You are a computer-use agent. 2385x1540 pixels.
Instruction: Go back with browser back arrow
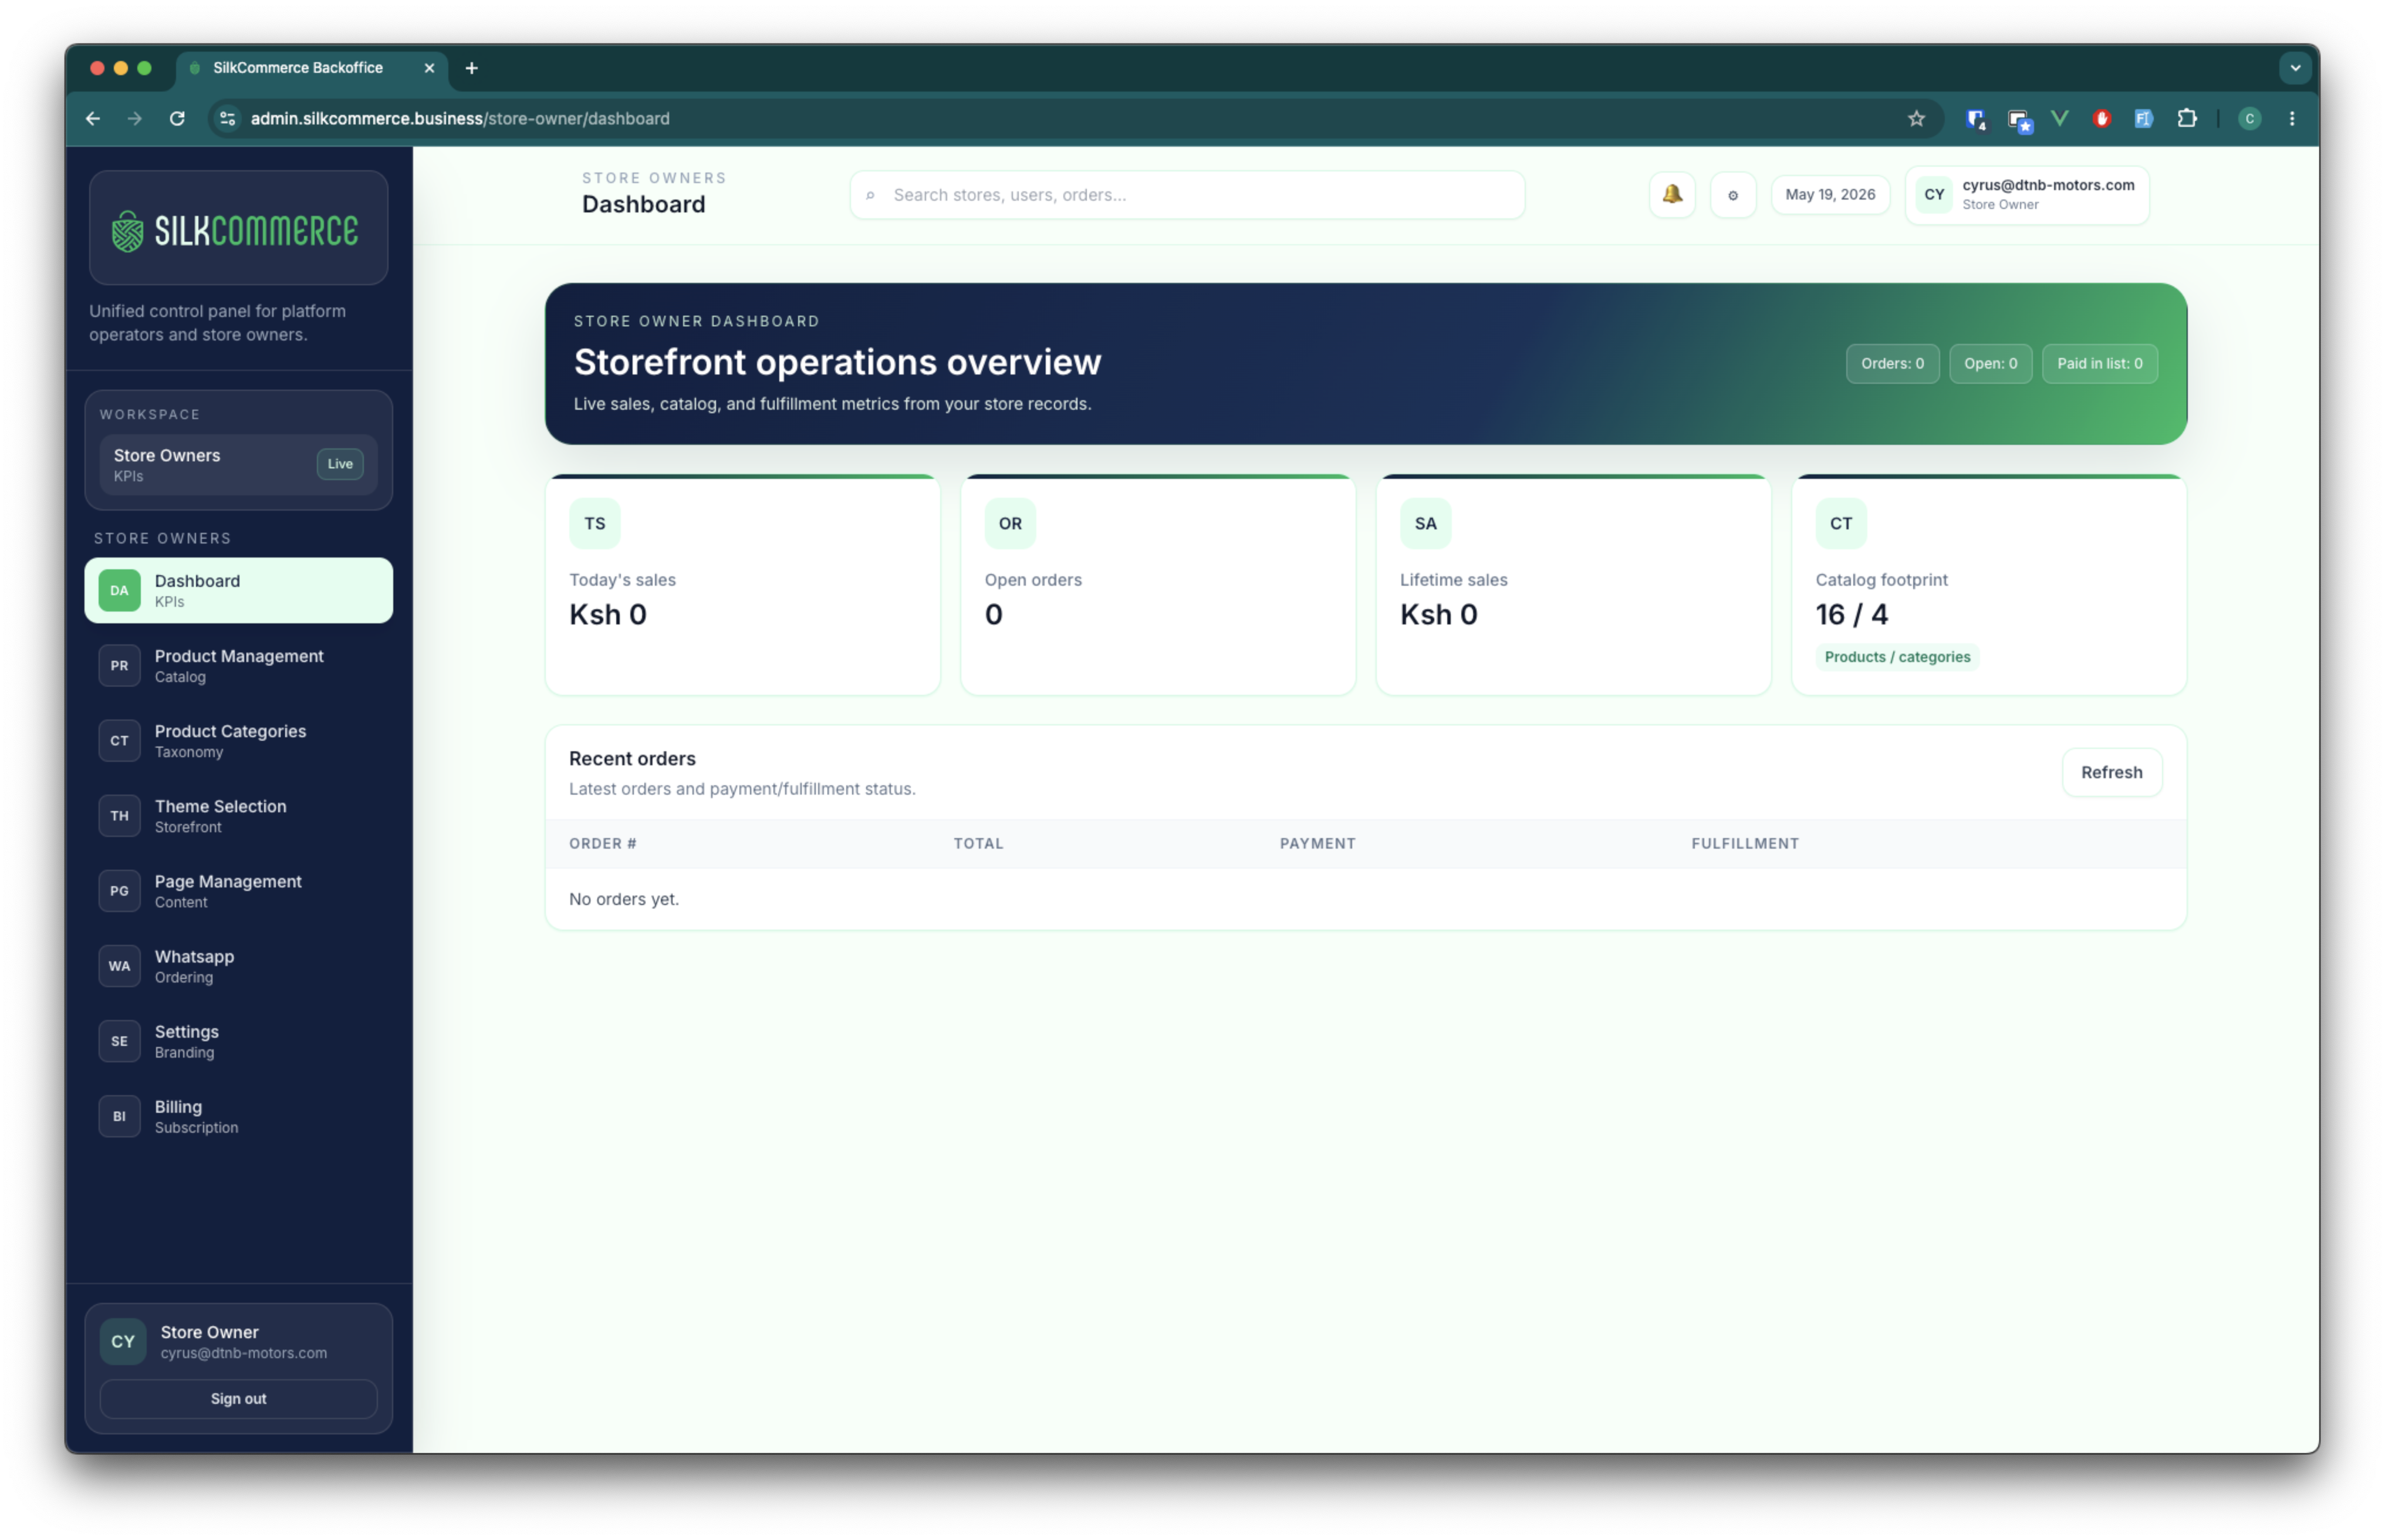tap(93, 118)
